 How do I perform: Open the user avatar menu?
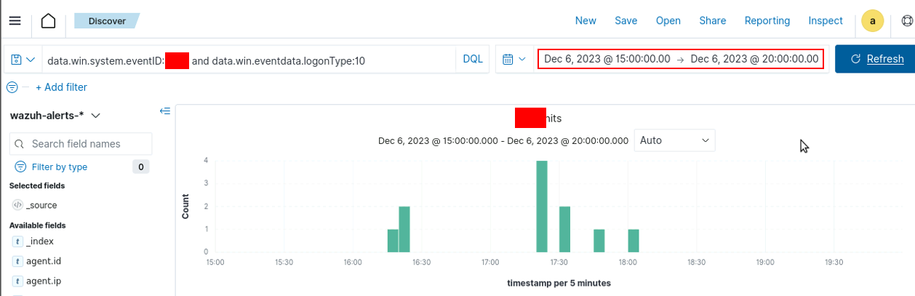[x=872, y=21]
